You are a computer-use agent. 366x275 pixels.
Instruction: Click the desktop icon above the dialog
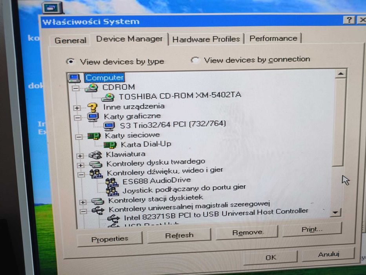pos(52,8)
